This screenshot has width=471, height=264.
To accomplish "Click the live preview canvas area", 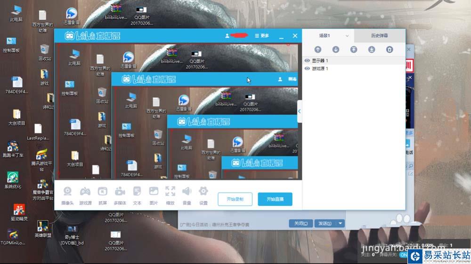I will [178, 111].
